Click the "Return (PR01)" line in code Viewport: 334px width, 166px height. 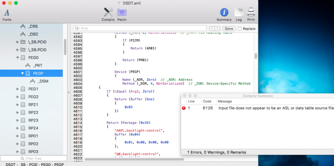tap(135, 60)
